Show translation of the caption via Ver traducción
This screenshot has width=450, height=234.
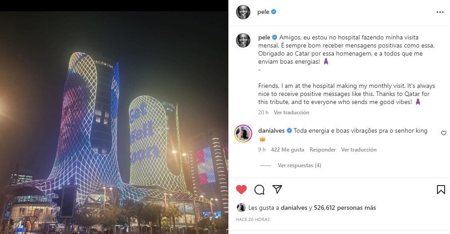pos(291,113)
